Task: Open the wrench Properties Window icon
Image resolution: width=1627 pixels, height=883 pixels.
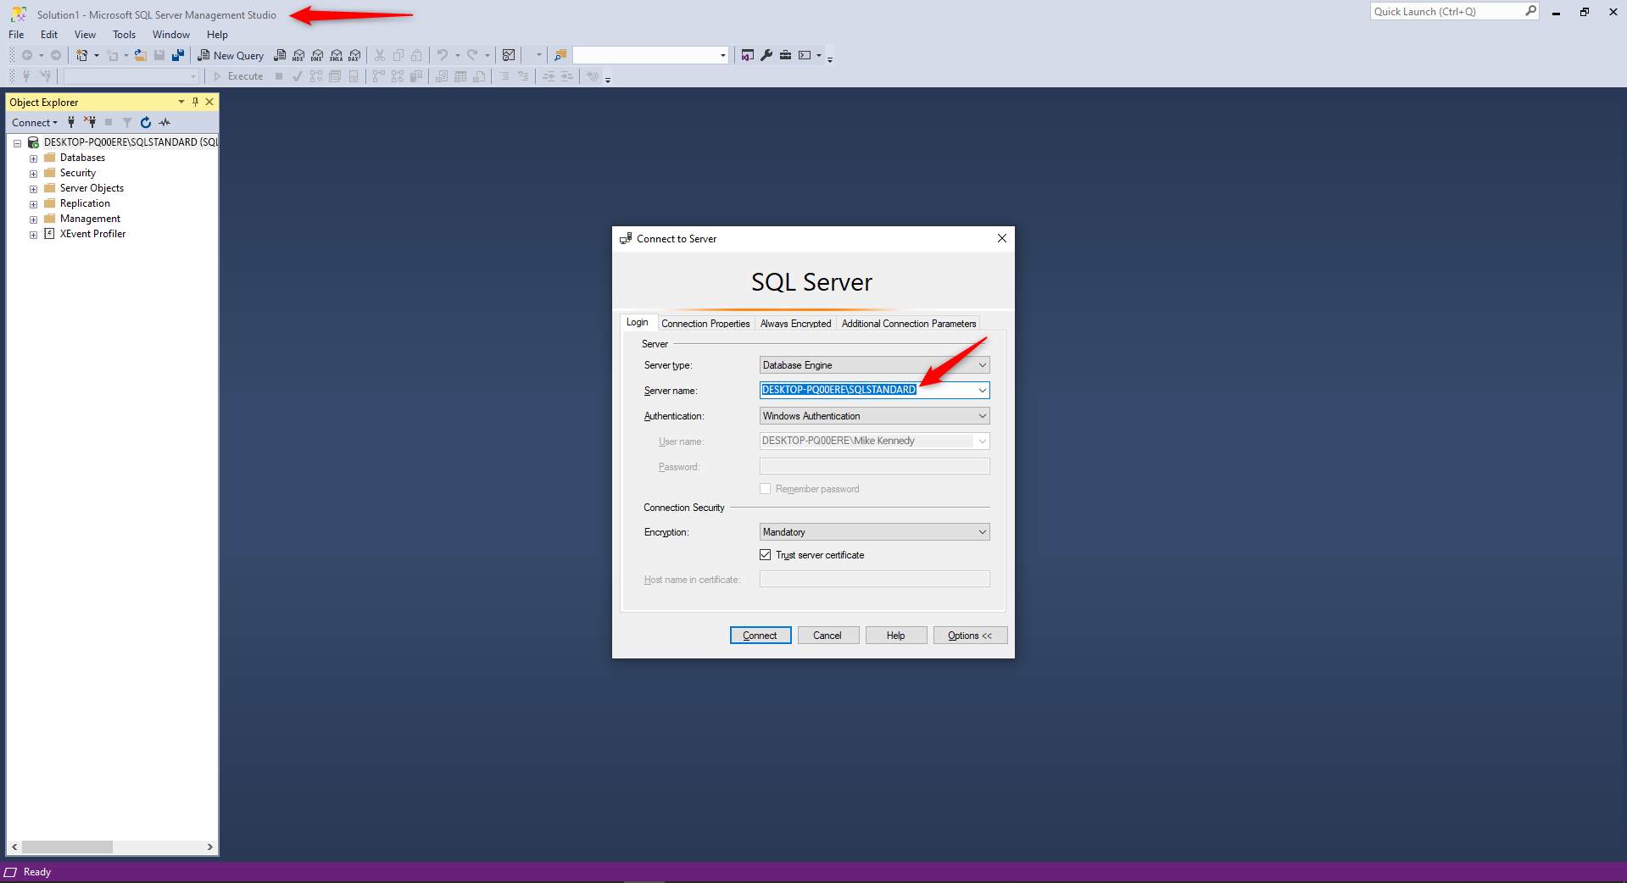Action: (x=766, y=55)
